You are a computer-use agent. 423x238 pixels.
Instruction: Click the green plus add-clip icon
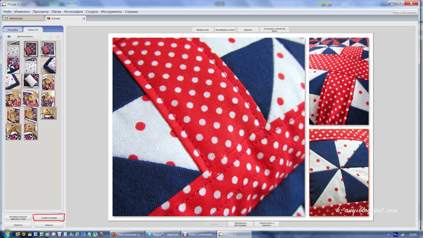(x=51, y=36)
